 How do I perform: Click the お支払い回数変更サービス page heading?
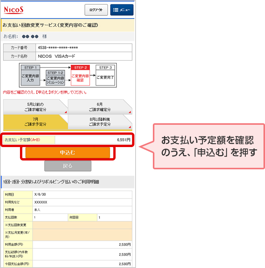(x=50, y=25)
